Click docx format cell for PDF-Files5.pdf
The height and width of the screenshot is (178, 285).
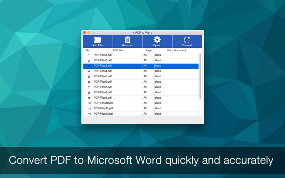tap(176, 77)
